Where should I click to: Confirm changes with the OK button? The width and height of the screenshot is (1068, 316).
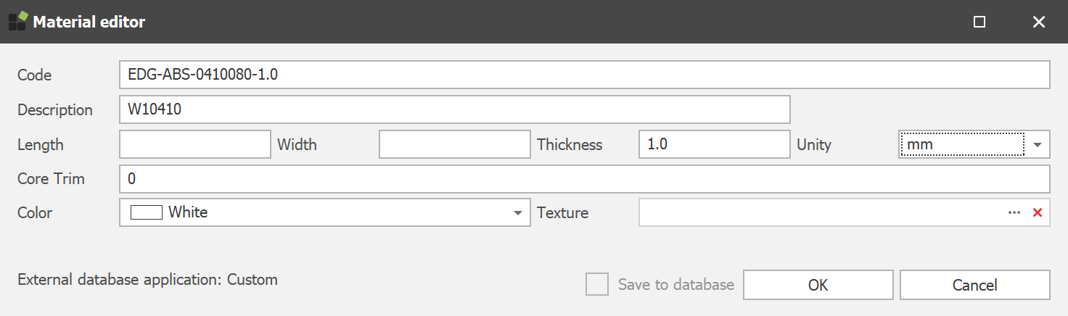tap(818, 285)
